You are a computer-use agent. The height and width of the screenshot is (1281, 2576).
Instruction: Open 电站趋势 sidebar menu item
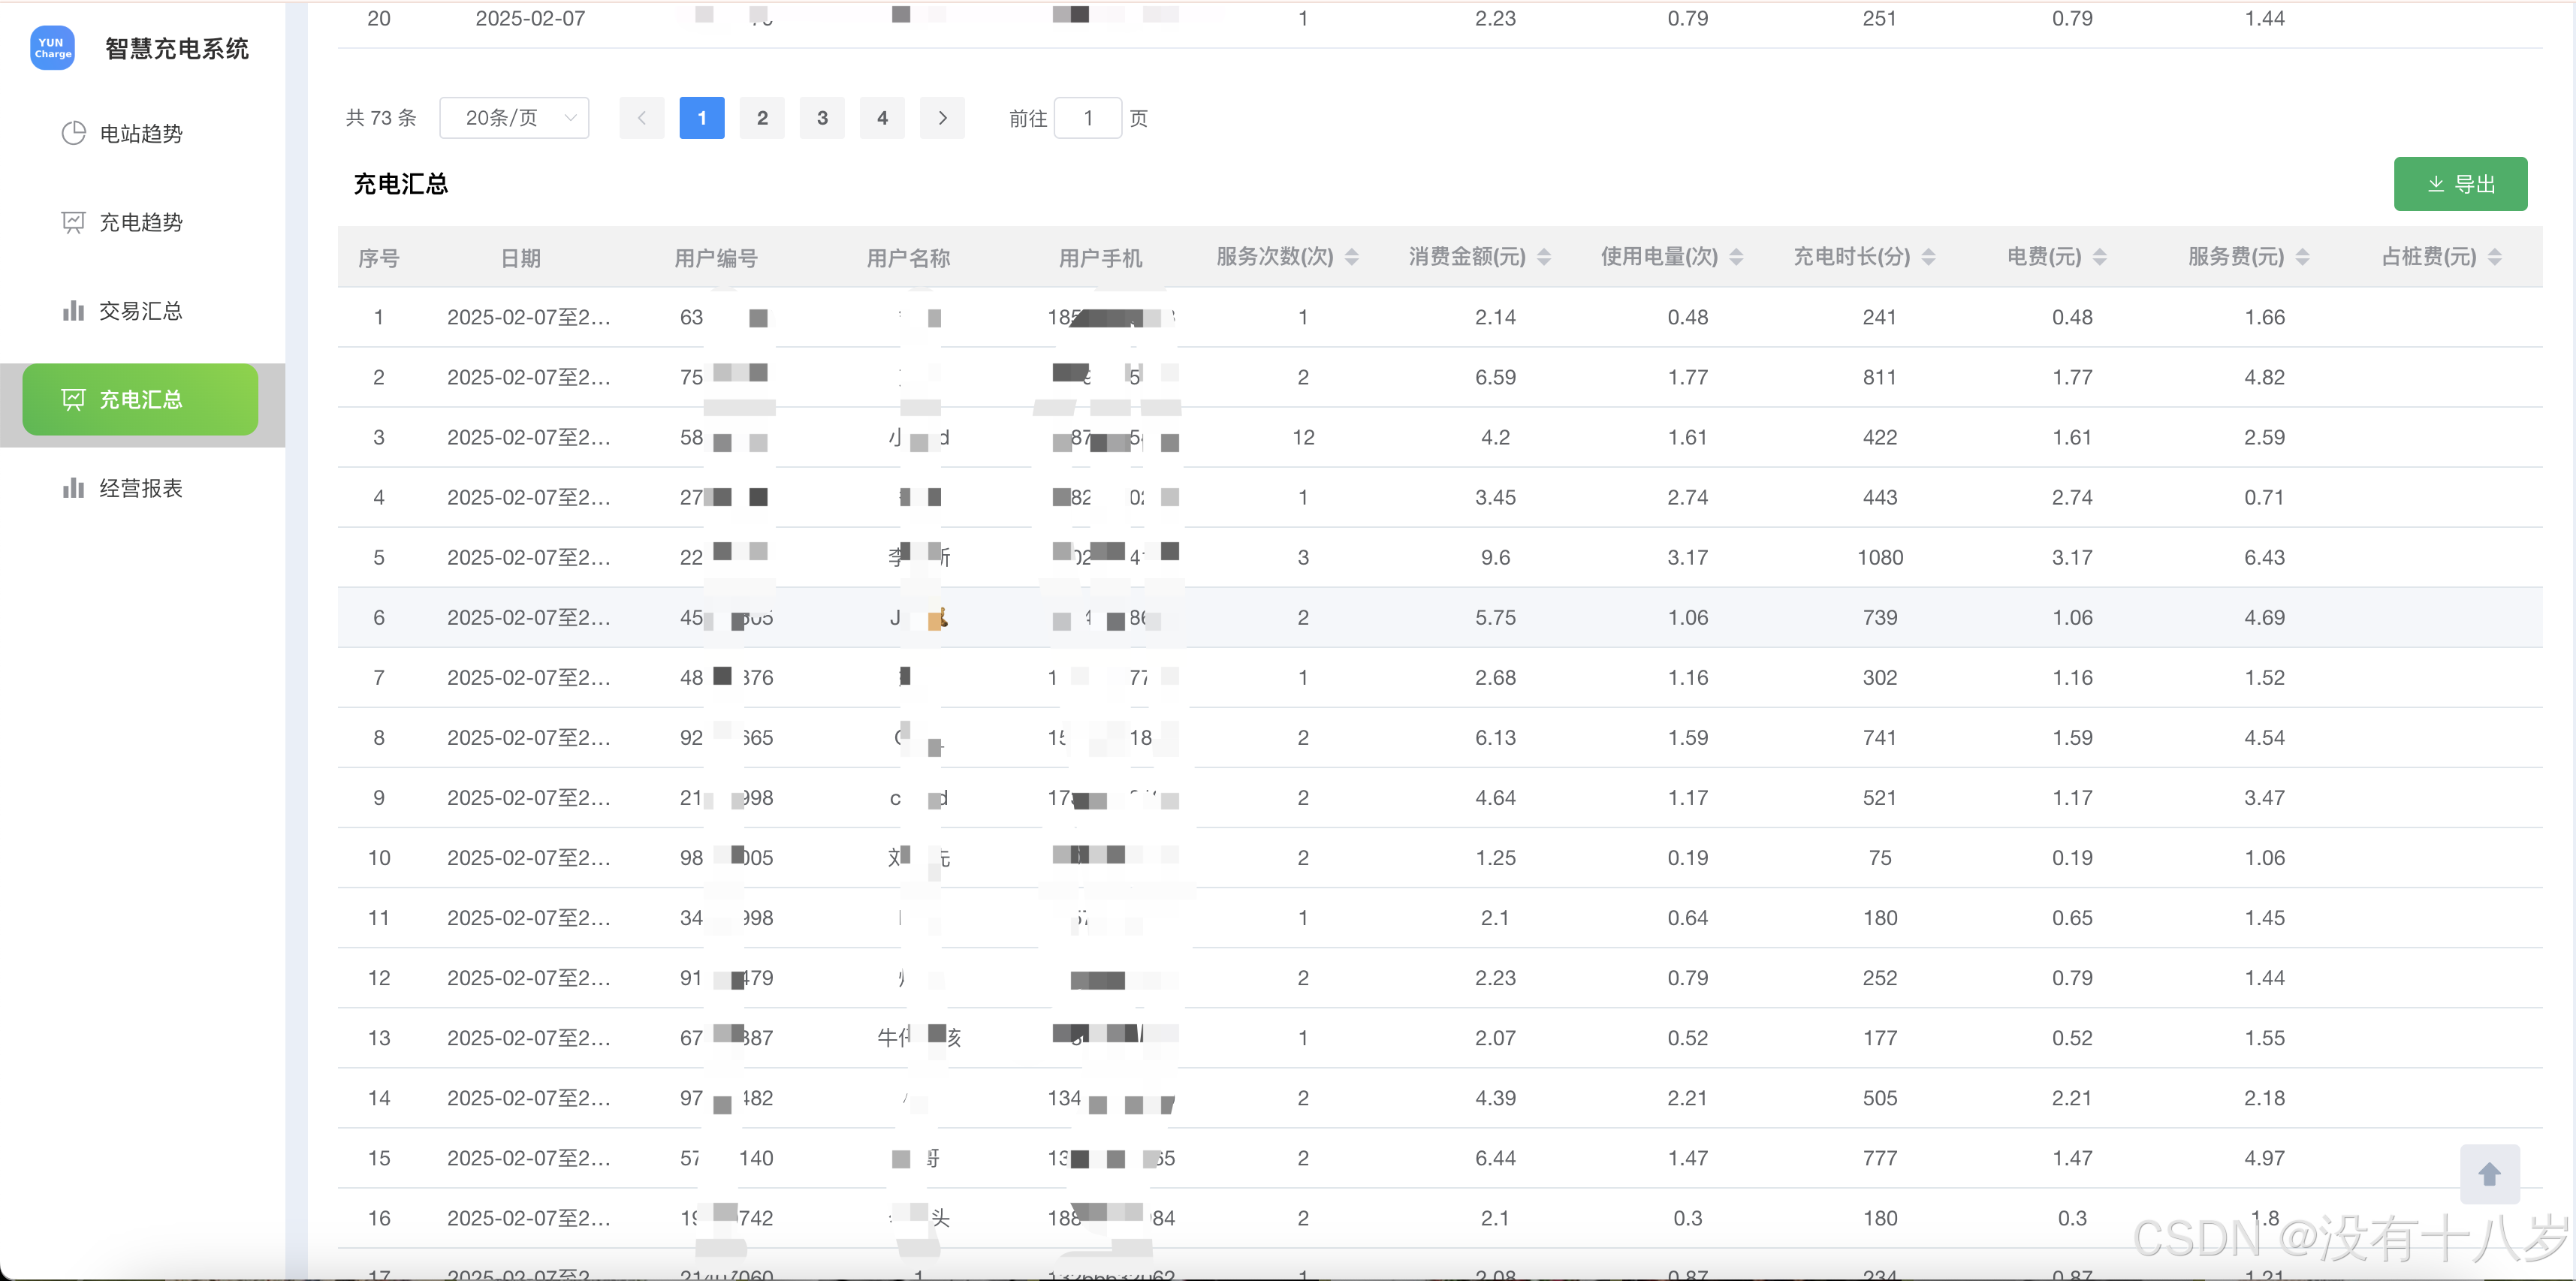point(140,134)
